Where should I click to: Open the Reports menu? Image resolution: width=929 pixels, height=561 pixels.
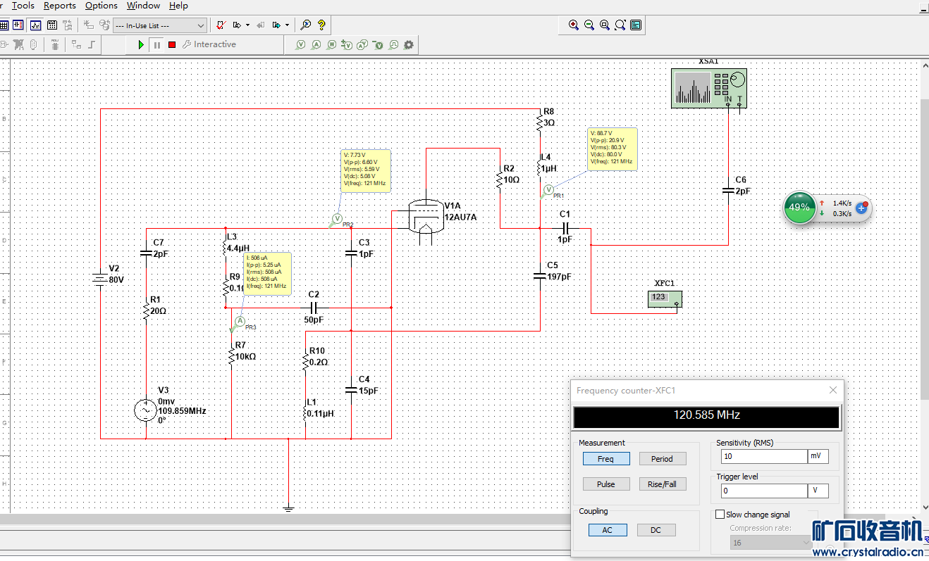click(x=59, y=6)
